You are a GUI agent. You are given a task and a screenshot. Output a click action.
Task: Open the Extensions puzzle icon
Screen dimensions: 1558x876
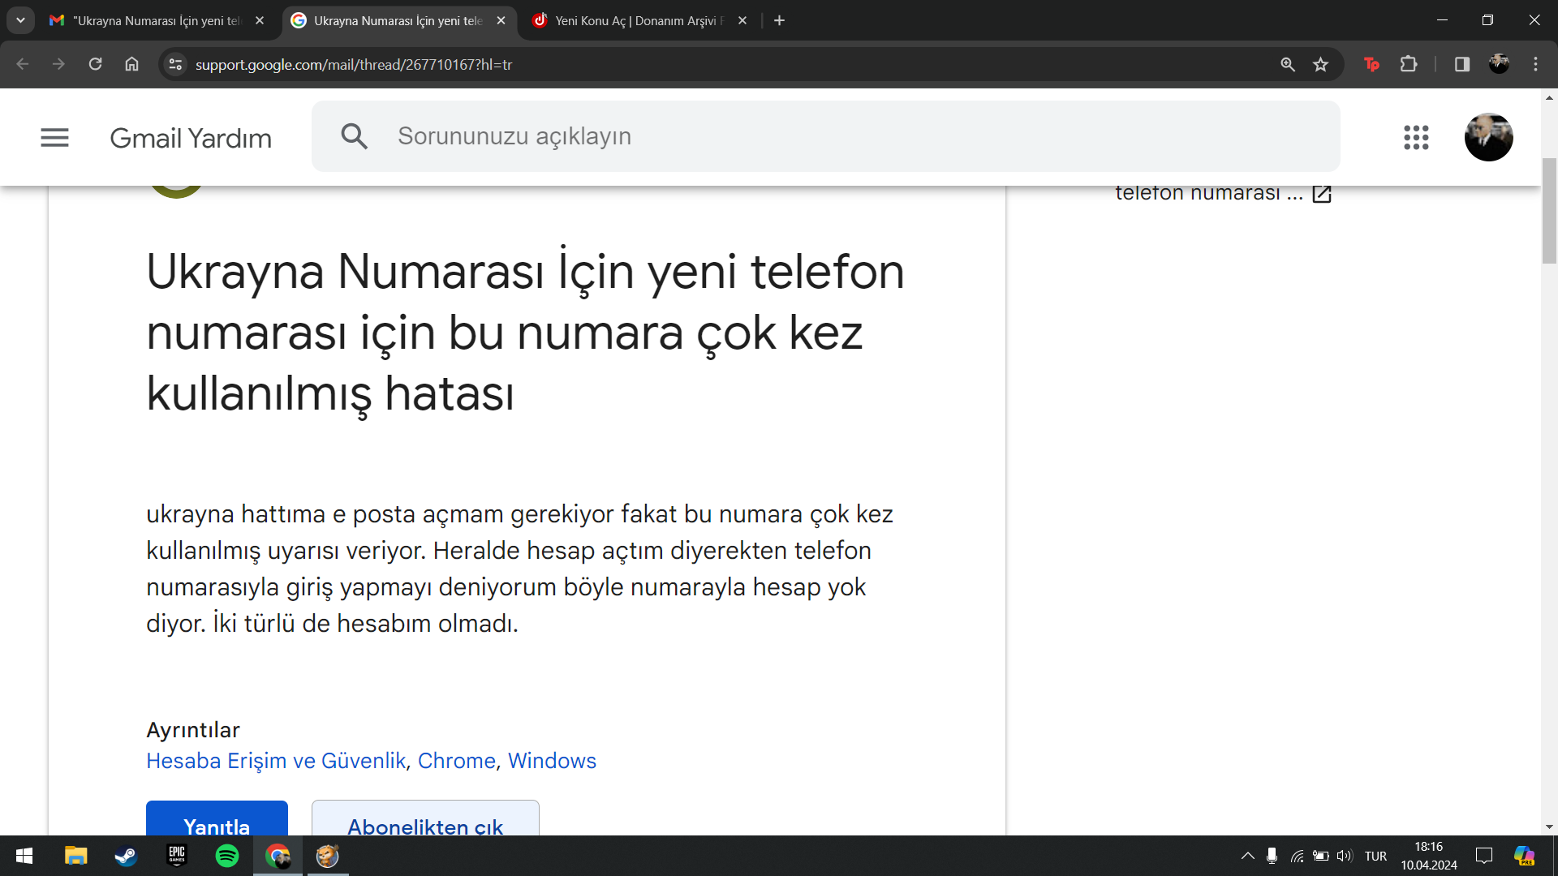1410,64
